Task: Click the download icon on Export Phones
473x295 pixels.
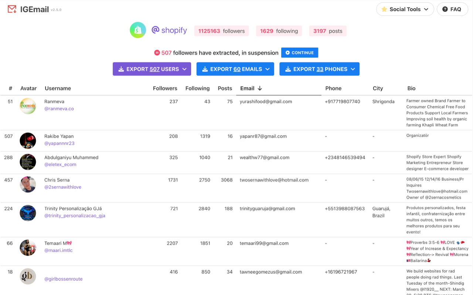Action: tap(288, 69)
